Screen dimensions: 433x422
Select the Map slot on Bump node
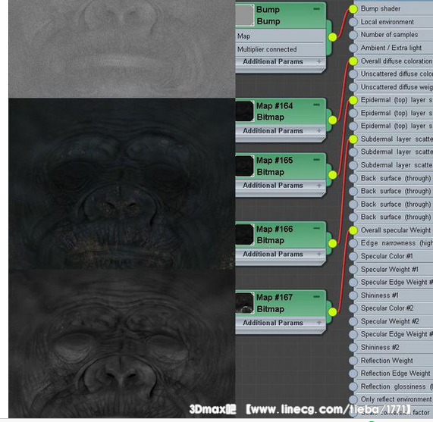(x=281, y=36)
